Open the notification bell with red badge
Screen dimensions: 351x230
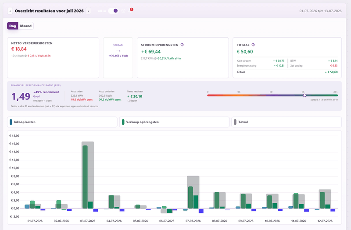tap(131, 11)
